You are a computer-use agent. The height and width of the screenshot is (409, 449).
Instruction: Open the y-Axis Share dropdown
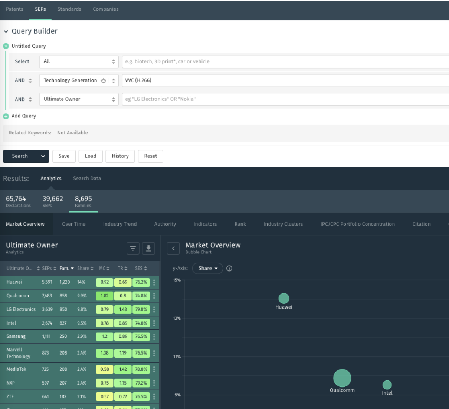coord(208,269)
